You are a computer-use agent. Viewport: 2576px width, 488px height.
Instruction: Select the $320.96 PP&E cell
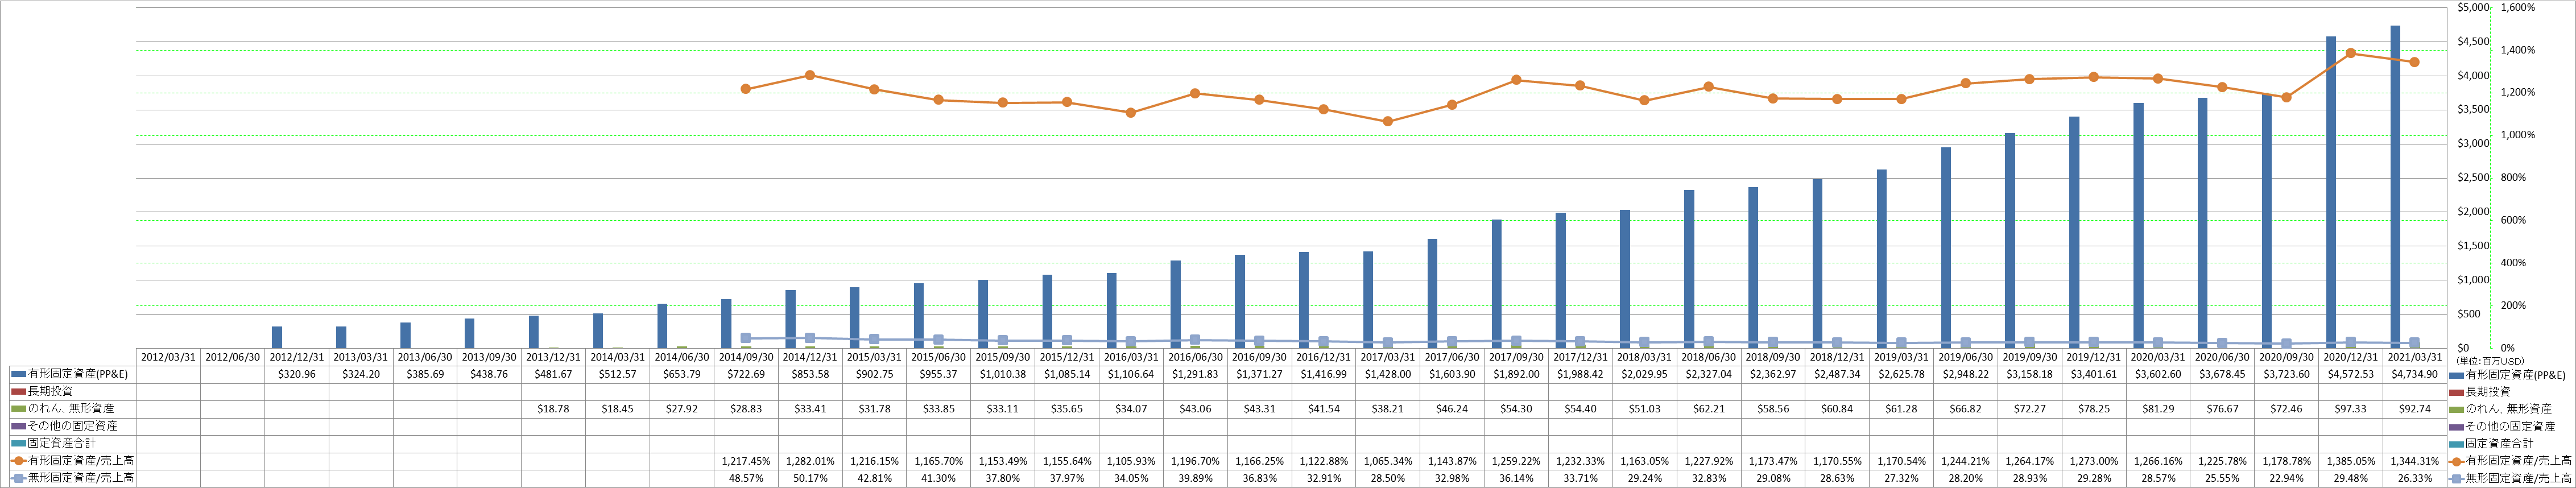(x=297, y=374)
